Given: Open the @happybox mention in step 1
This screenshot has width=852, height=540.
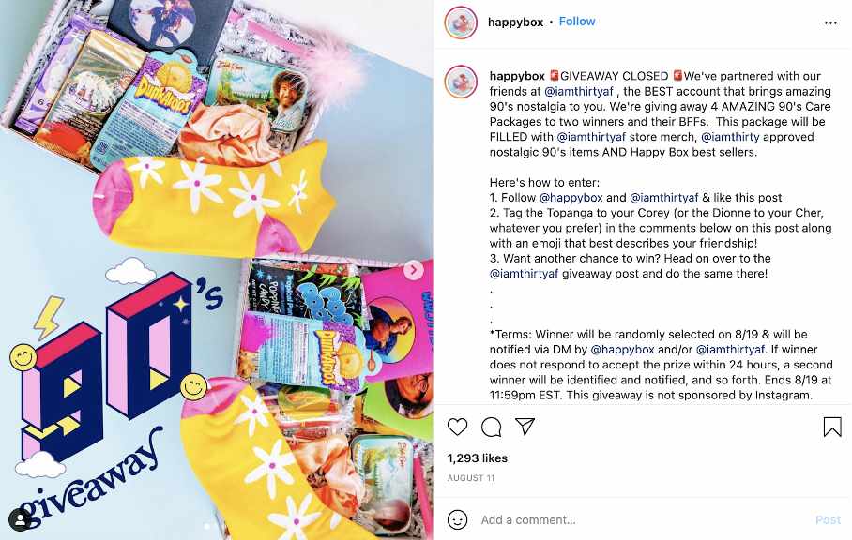Looking at the screenshot, I should (571, 198).
